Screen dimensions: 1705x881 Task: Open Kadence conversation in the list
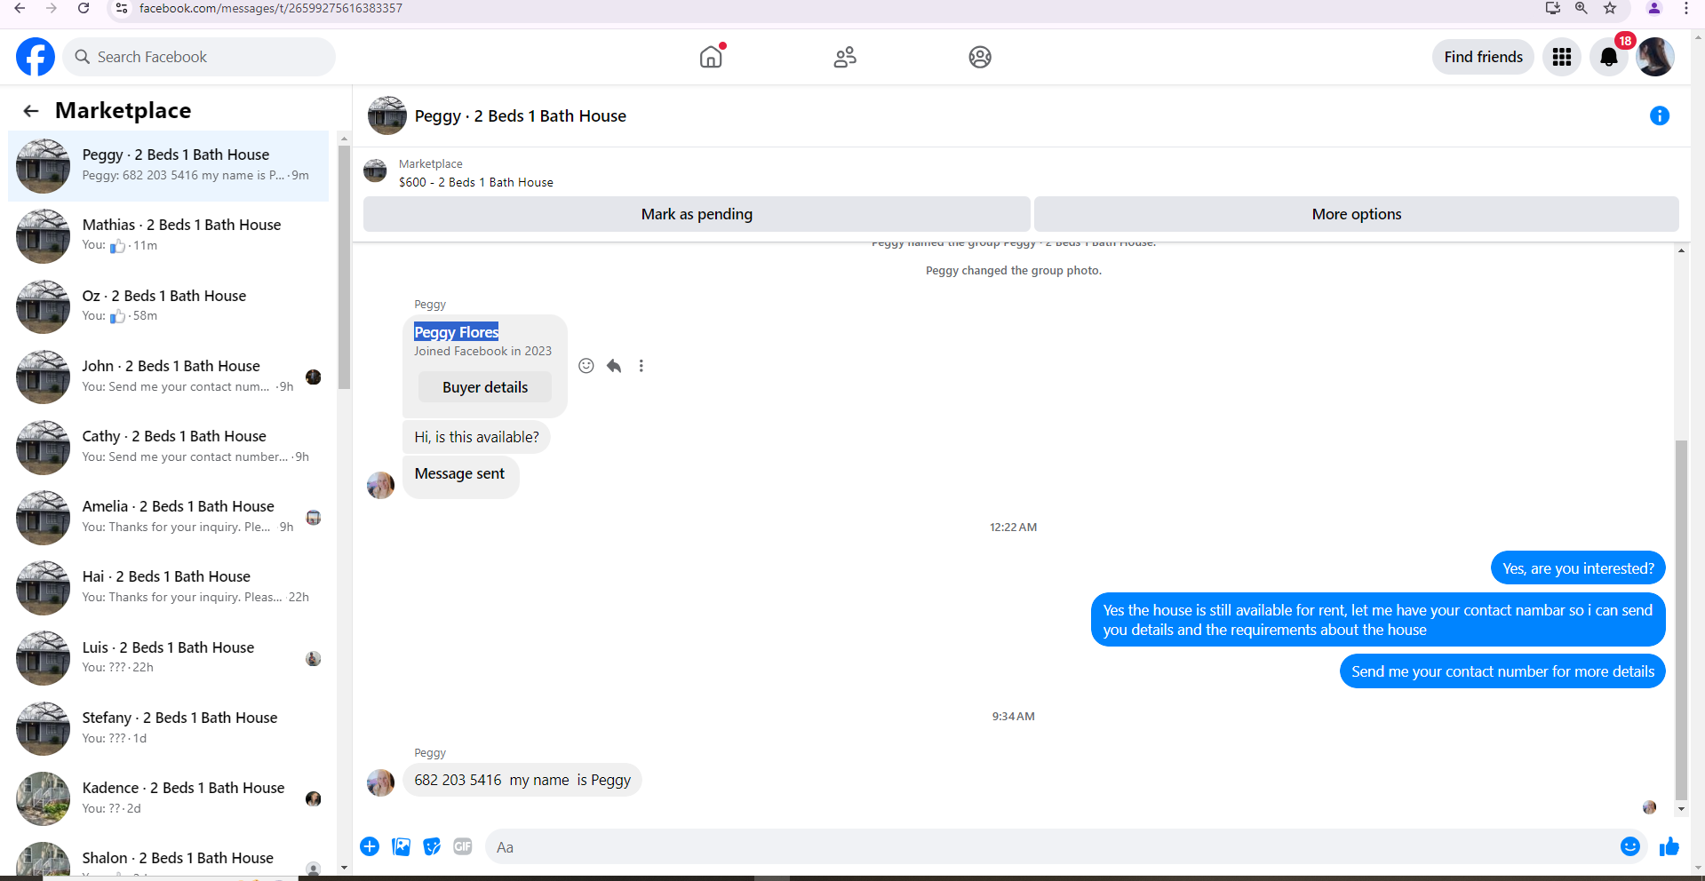169,798
